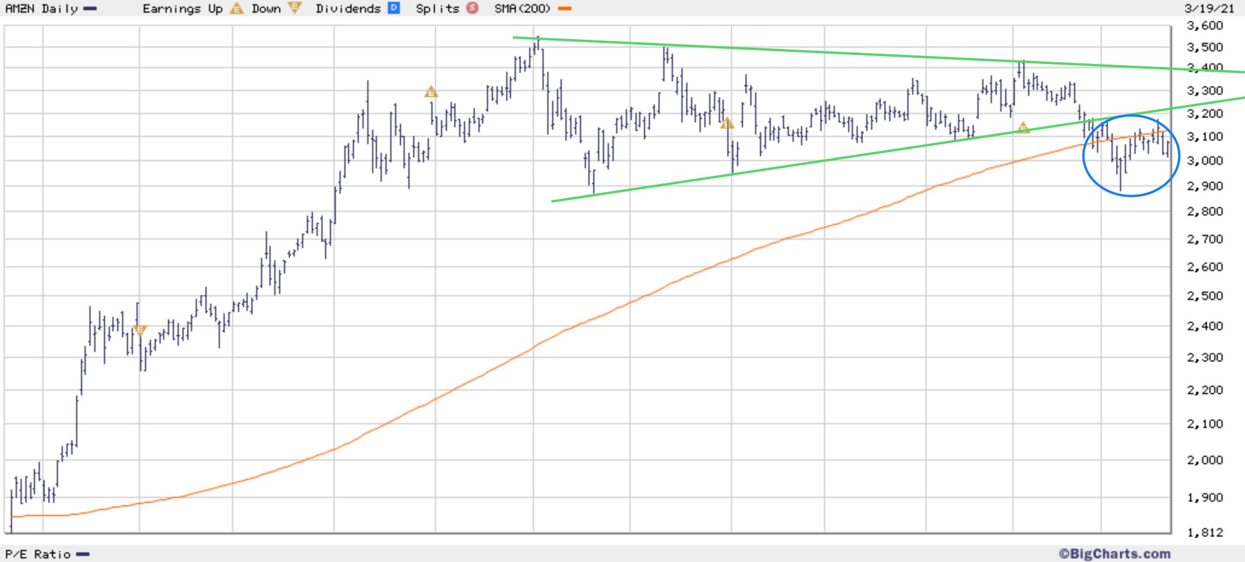
Task: Click the blue Dividends D icon
Action: [x=394, y=8]
